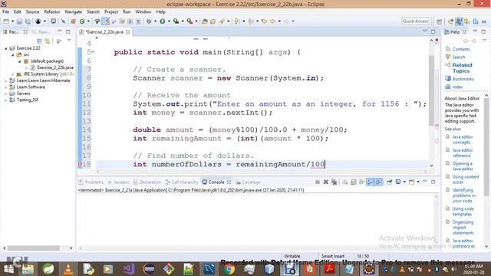This screenshot has height=276, width=491.
Task: Open Visual Studio from the taskbar
Action: pyautogui.click(x=128, y=269)
